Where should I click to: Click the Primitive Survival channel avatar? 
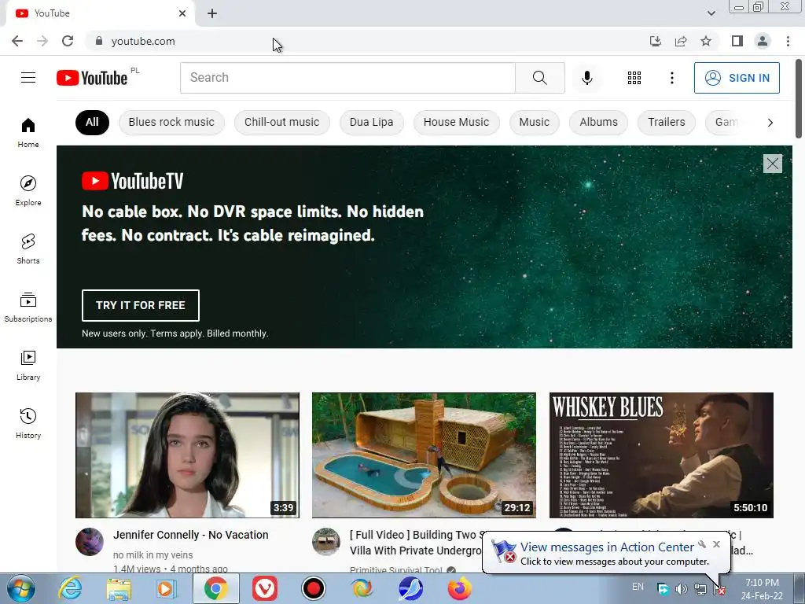(326, 542)
